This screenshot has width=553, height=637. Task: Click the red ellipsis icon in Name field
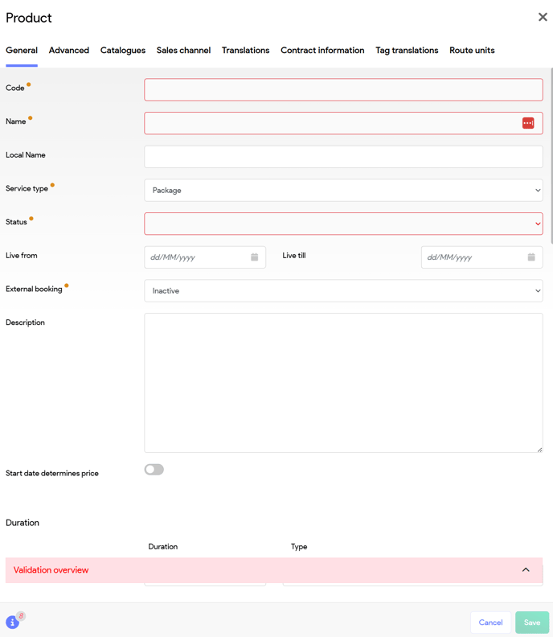528,123
